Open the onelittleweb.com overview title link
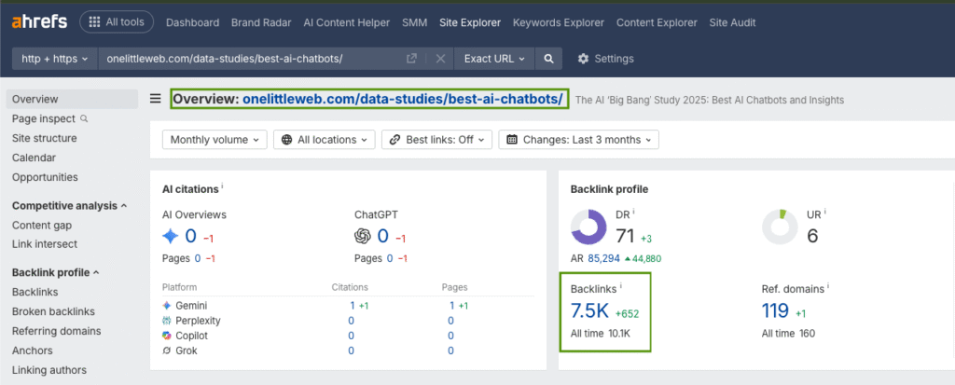The image size is (955, 385). coord(402,99)
